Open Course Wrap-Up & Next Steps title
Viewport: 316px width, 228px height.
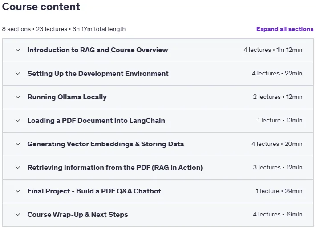[77, 215]
